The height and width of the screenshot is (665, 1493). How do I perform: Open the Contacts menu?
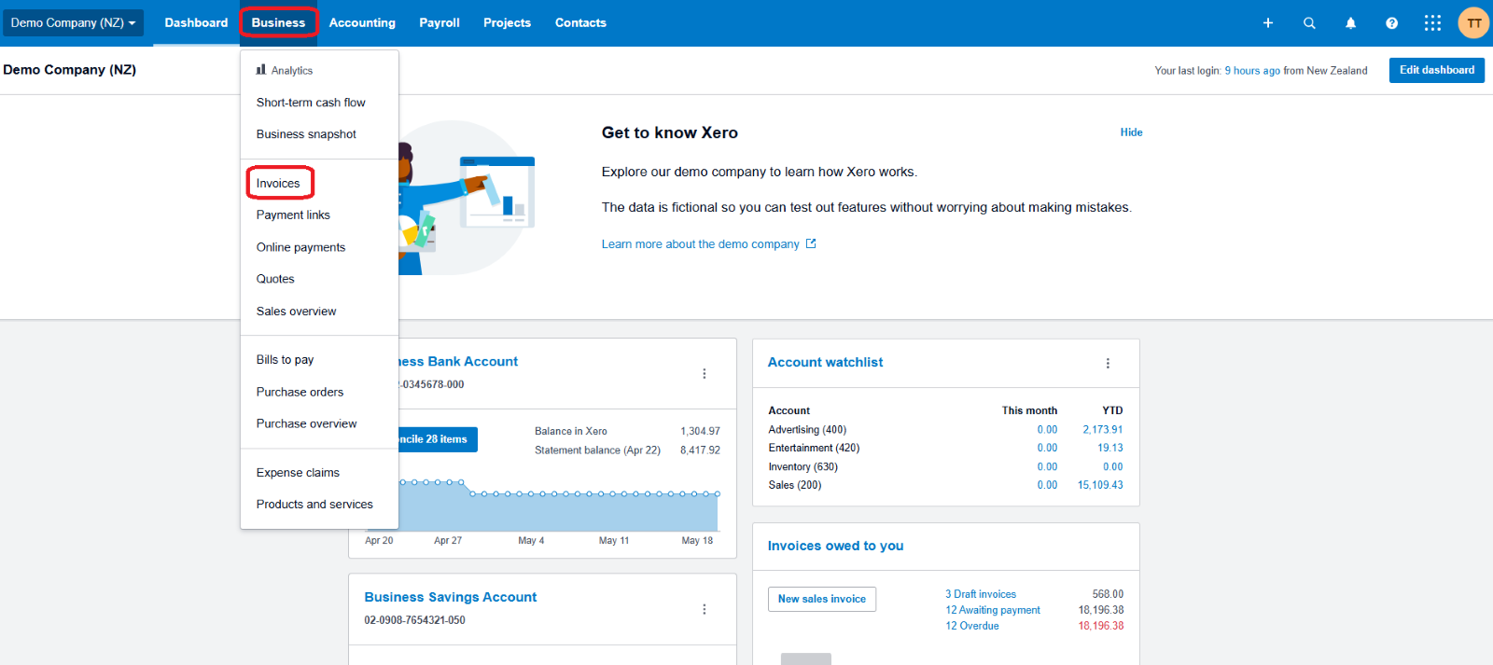coord(580,23)
